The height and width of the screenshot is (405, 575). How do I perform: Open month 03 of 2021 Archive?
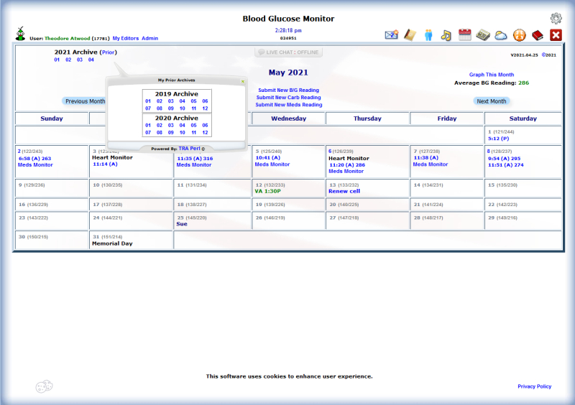[80, 60]
